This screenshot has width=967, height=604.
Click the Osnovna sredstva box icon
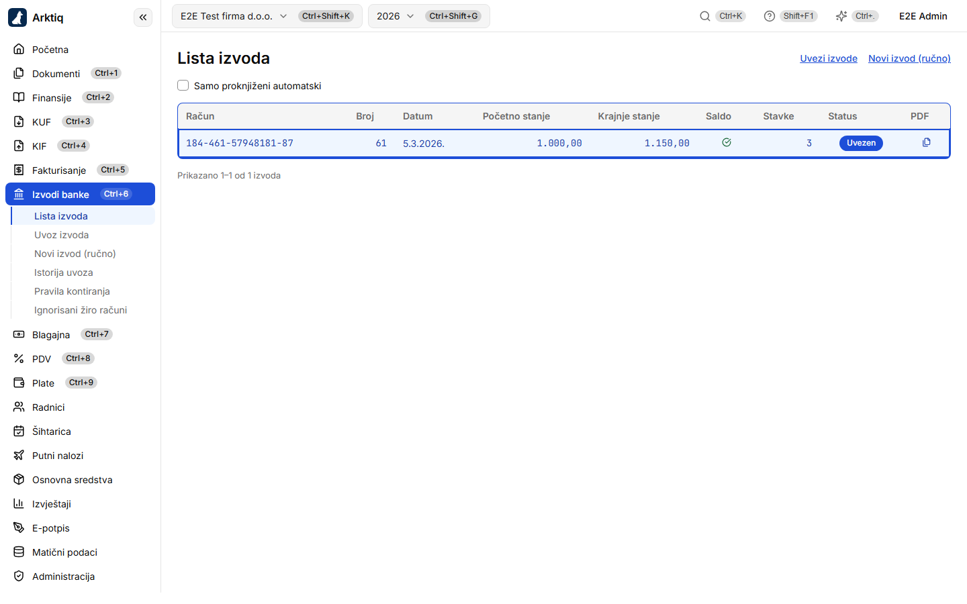pyautogui.click(x=19, y=479)
